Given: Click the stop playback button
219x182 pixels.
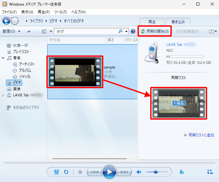Looking at the screenshot, I should click(80, 172).
